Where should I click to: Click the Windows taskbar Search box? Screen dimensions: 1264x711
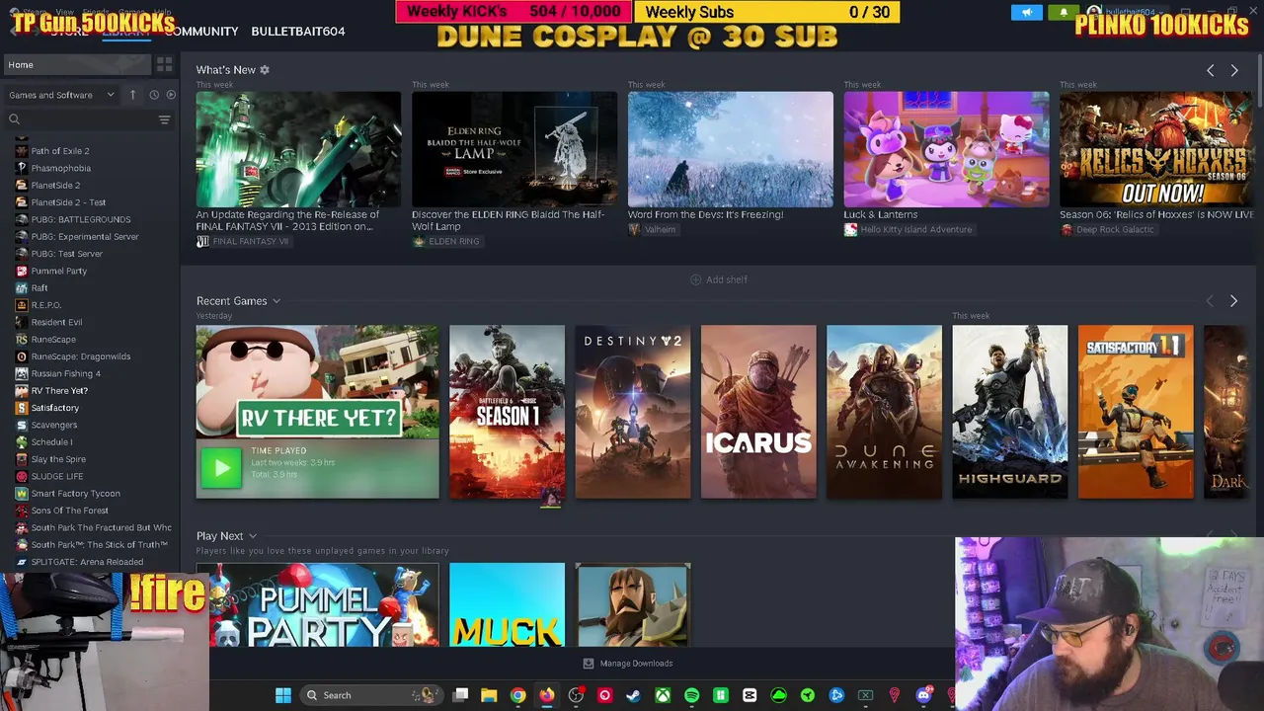[370, 695]
